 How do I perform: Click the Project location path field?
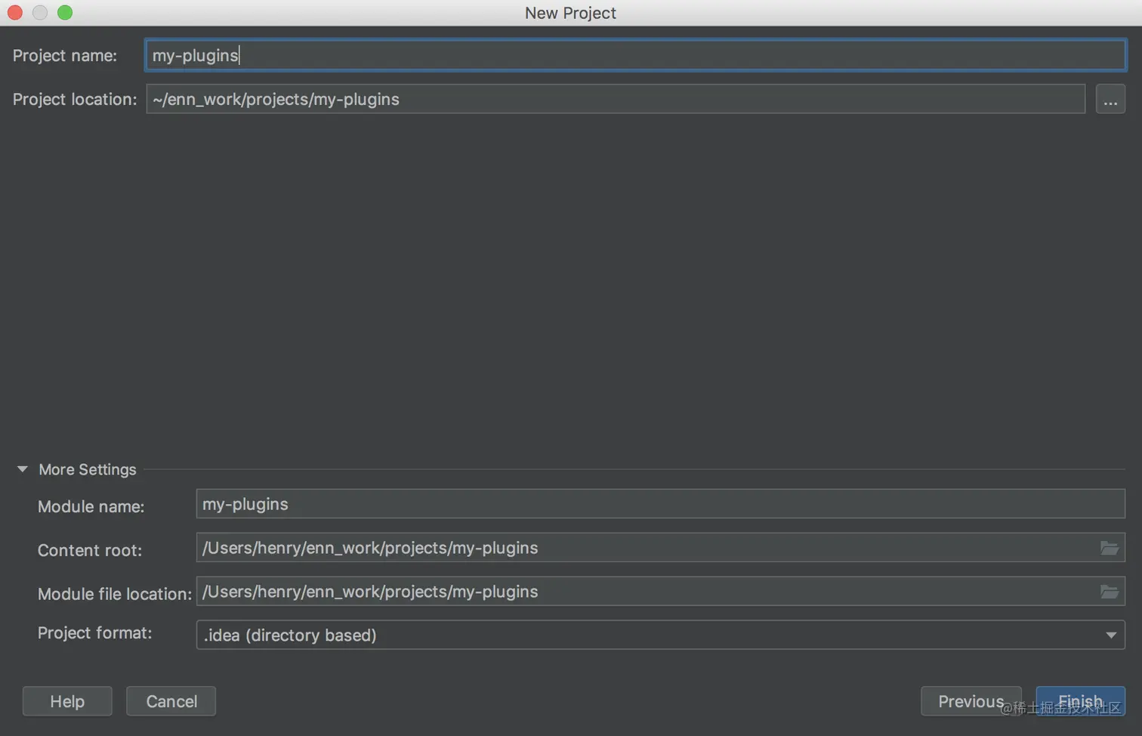tap(616, 99)
